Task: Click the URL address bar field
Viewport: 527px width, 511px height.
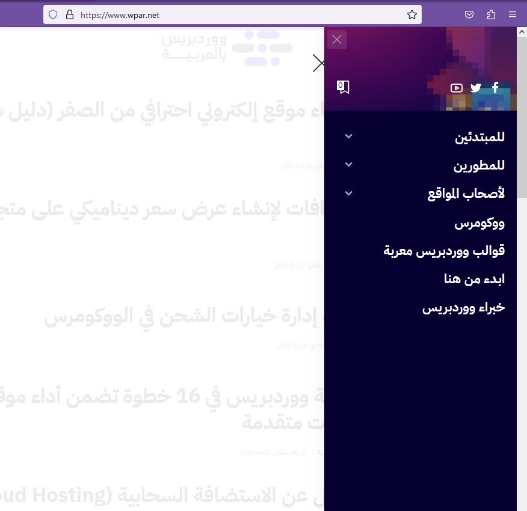Action: pyautogui.click(x=232, y=15)
